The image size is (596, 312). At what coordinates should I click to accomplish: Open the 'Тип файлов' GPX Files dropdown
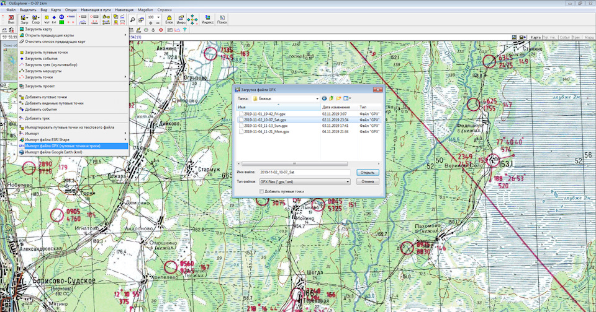(348, 182)
